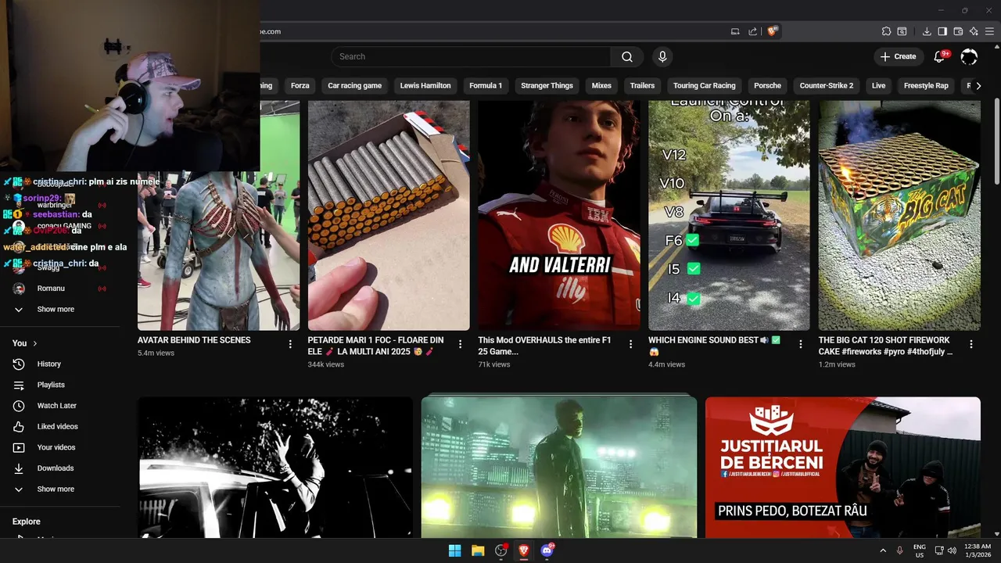Open OBS Studio from the taskbar
The height and width of the screenshot is (563, 1001).
(x=501, y=550)
